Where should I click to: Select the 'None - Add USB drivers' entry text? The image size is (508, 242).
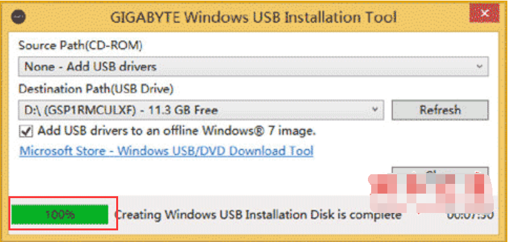(91, 66)
